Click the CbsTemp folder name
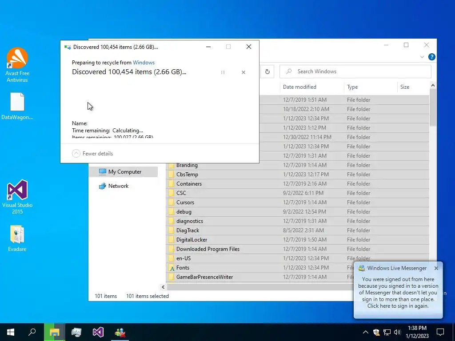Viewport: 455px width, 341px height. 187,174
